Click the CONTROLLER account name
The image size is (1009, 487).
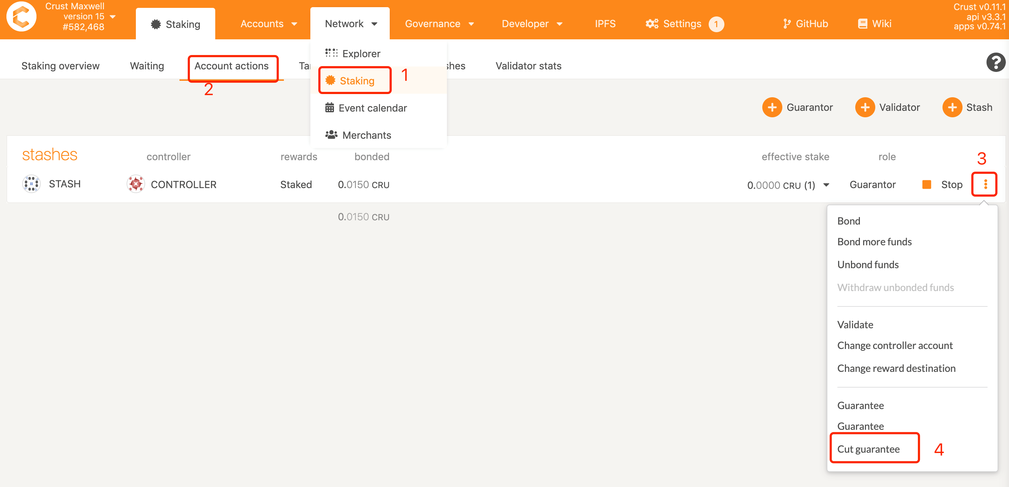click(183, 185)
